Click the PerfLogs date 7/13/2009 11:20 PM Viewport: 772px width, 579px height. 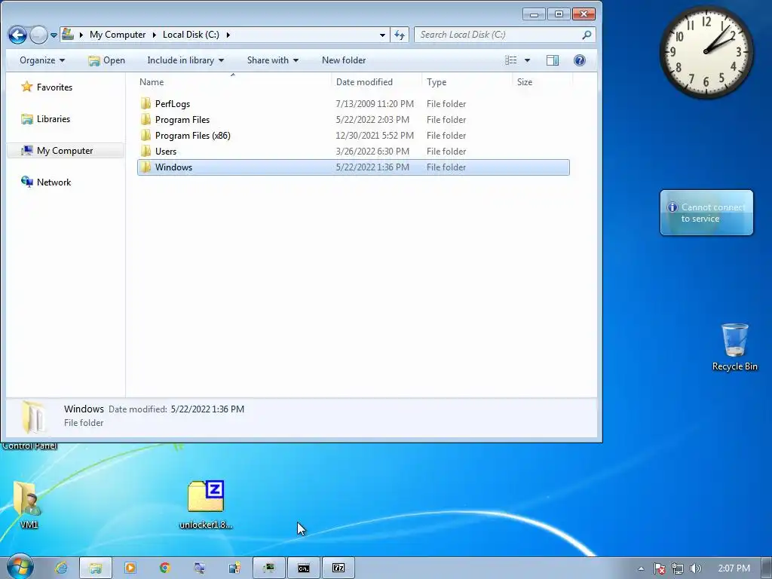click(375, 104)
